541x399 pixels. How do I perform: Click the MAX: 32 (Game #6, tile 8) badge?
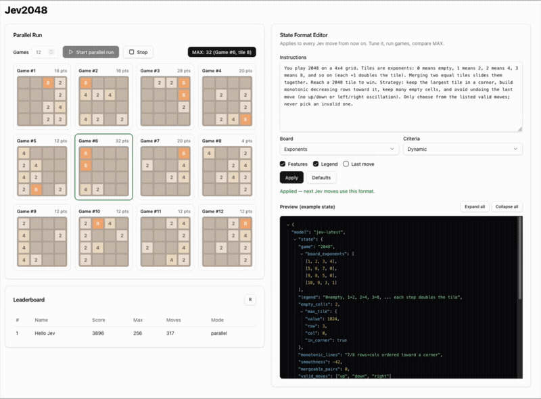coord(222,52)
